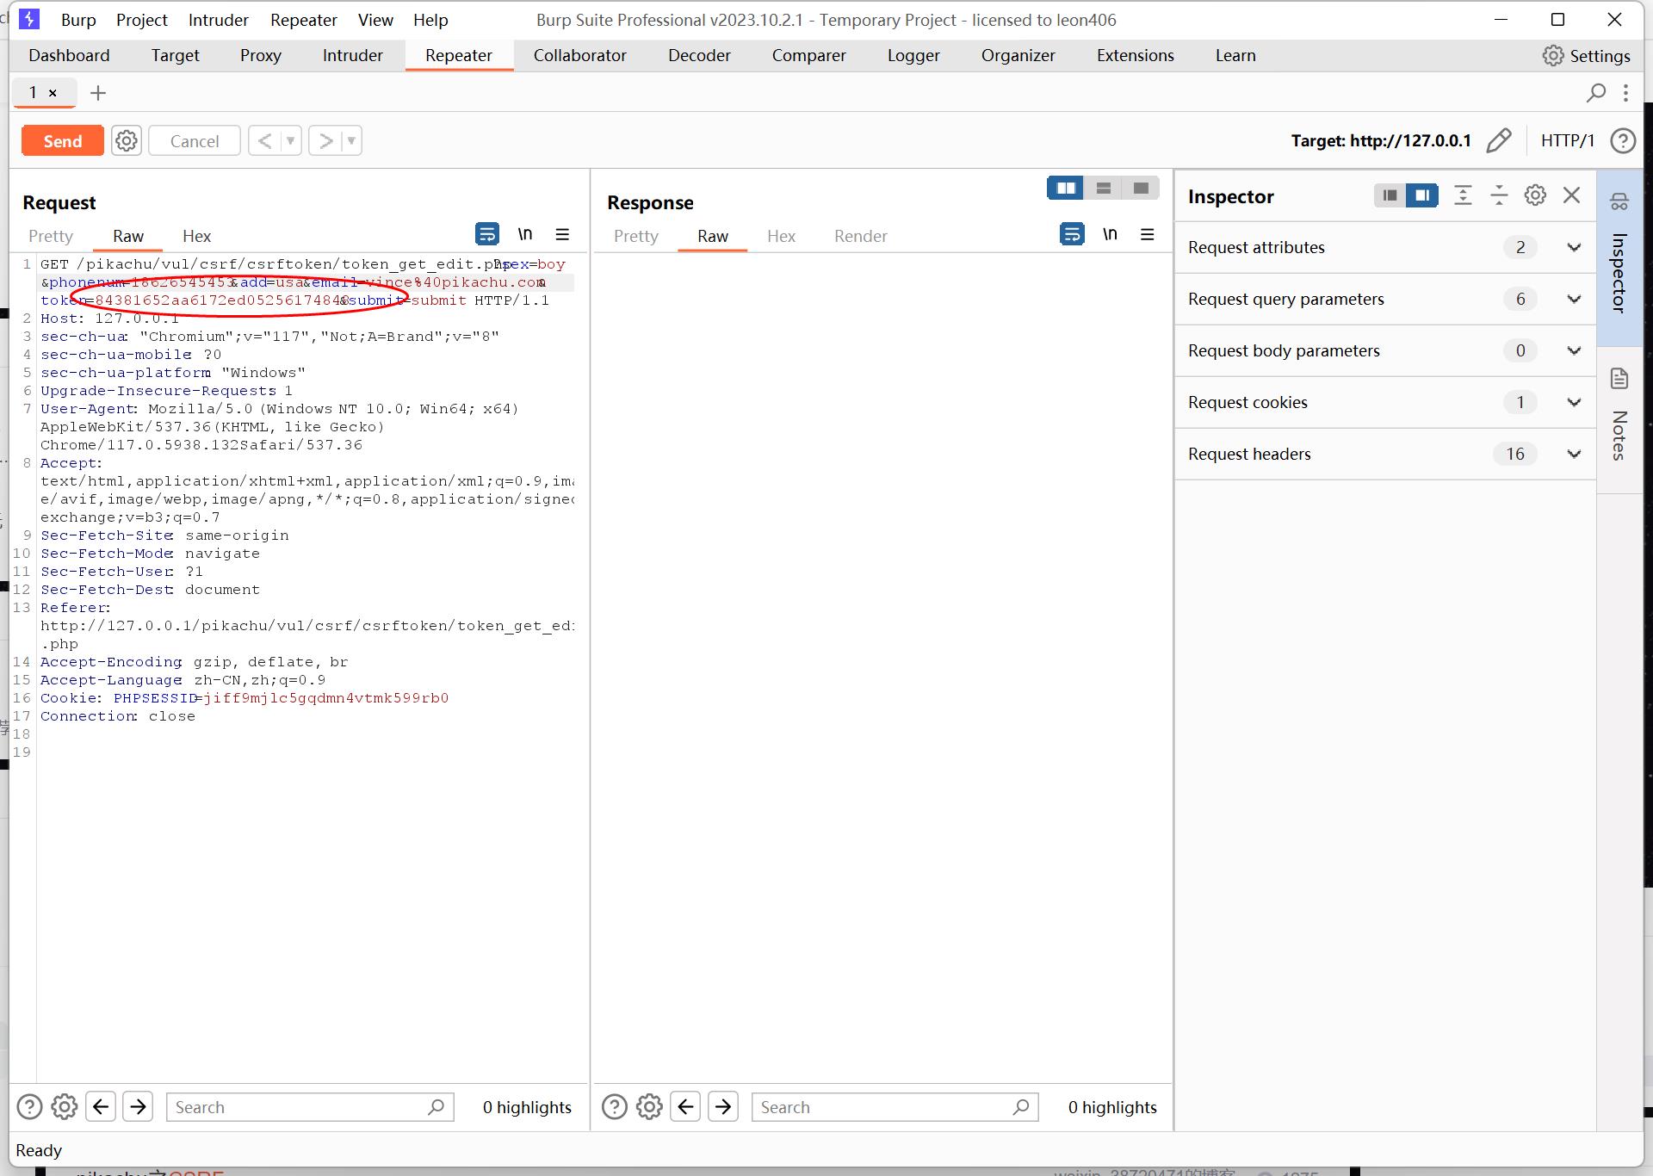Open Burp Settings

tap(1587, 55)
